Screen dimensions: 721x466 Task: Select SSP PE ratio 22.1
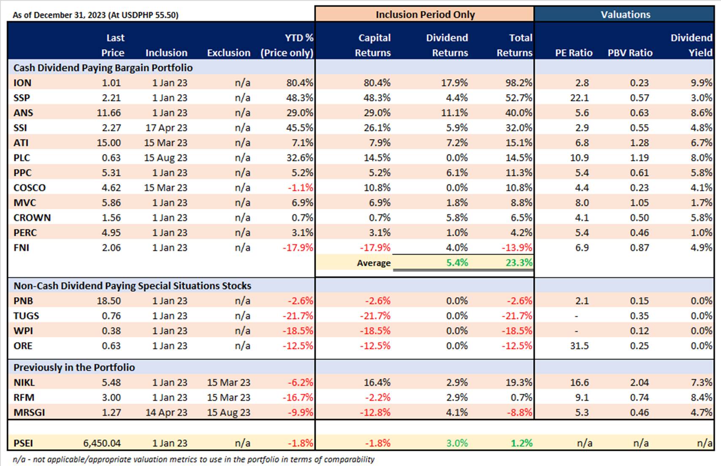579,98
